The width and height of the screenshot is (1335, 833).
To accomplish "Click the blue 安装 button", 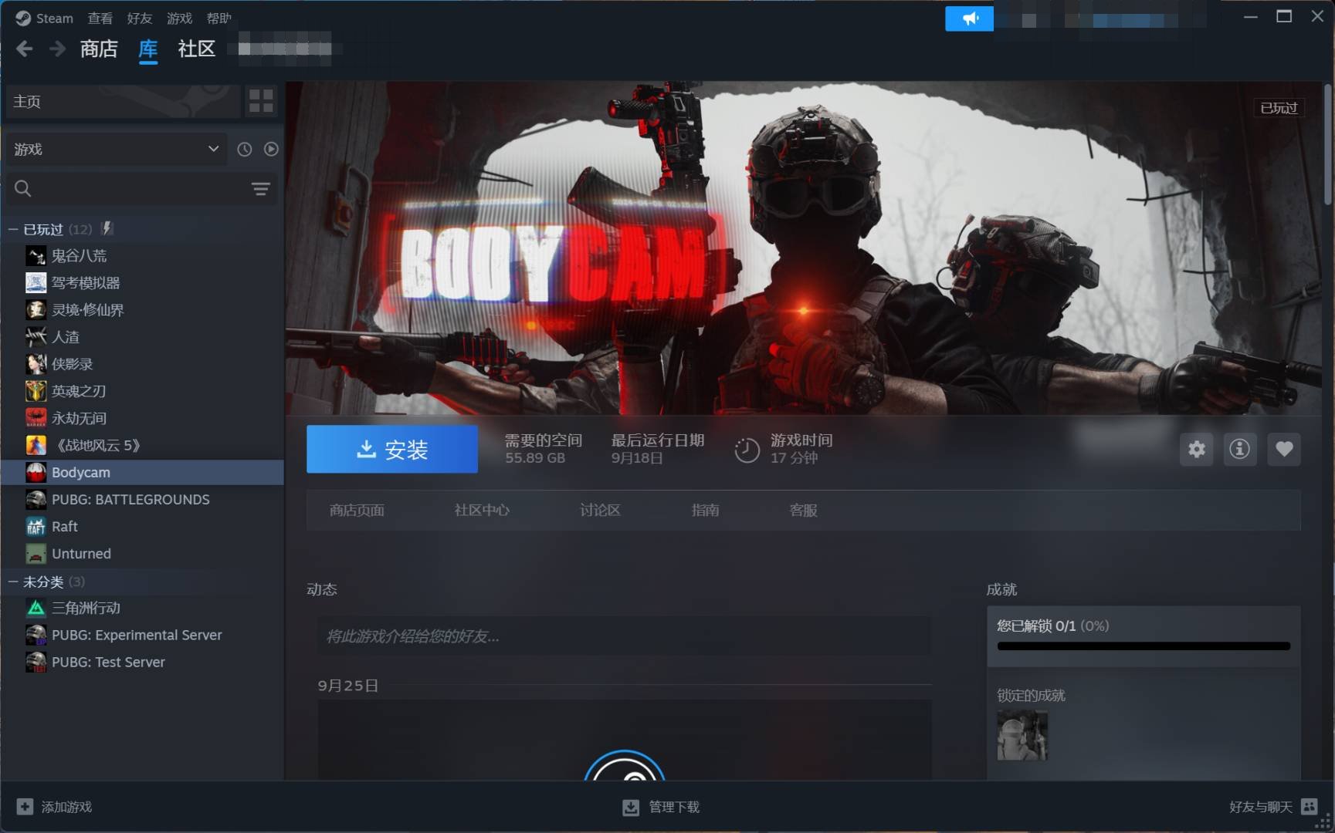I will pos(392,449).
